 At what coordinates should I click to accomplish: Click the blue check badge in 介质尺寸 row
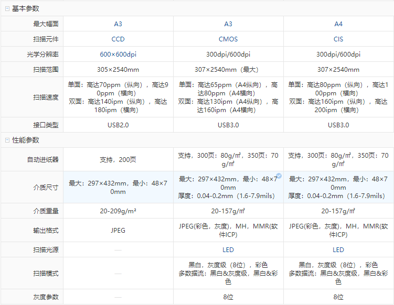279,176
